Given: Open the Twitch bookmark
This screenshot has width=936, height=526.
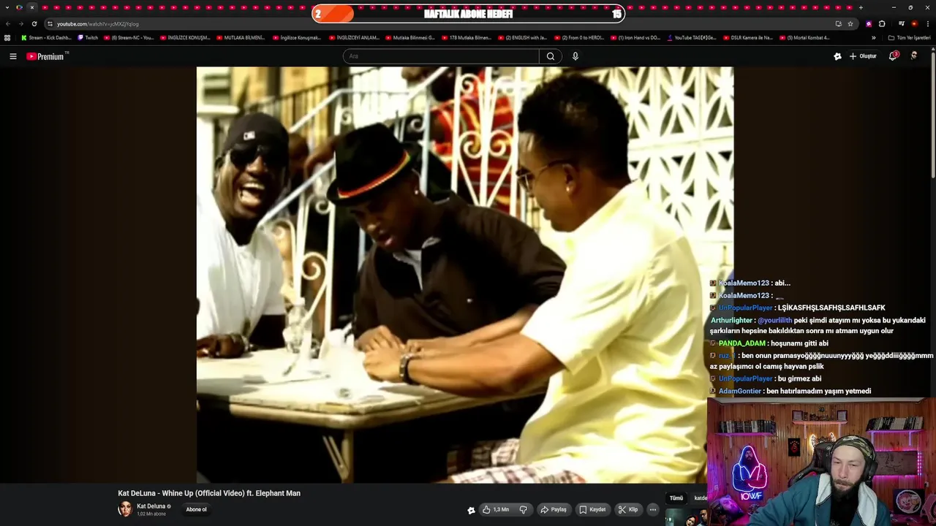Looking at the screenshot, I should (x=88, y=37).
